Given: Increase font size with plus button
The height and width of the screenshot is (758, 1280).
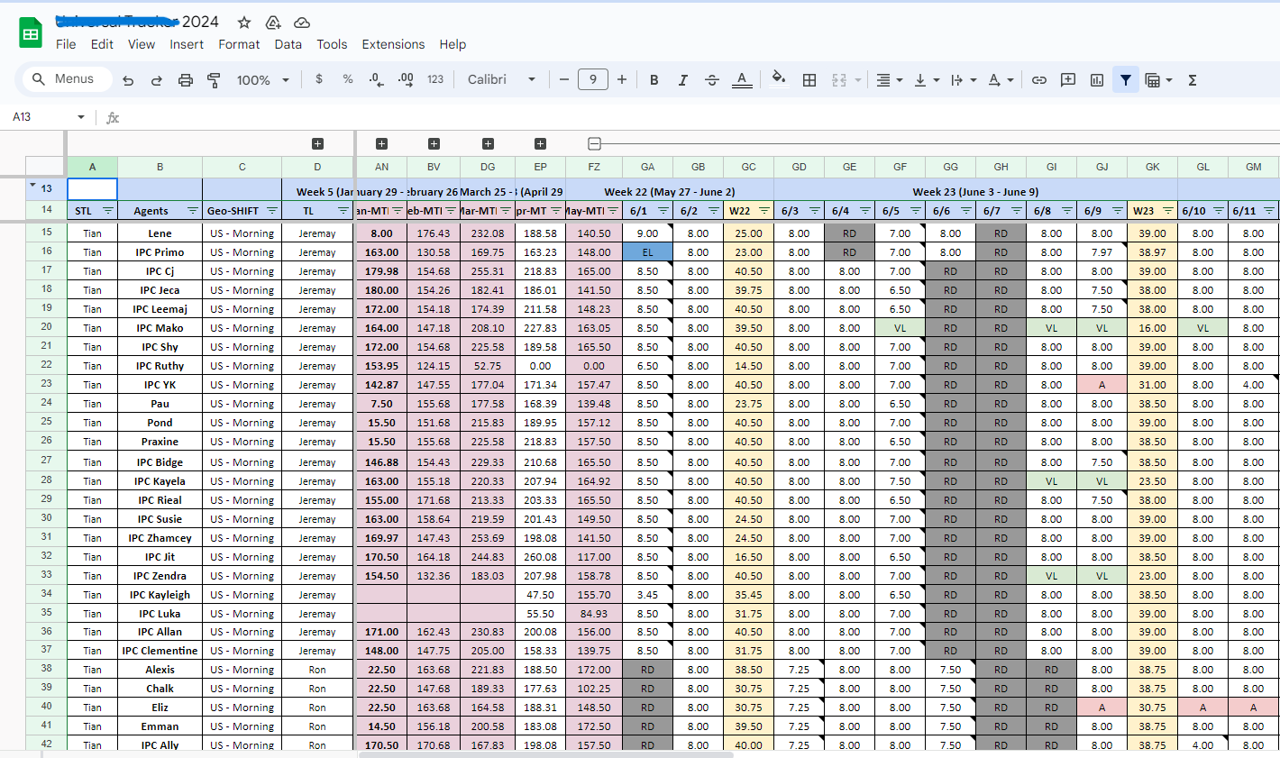Looking at the screenshot, I should (x=622, y=79).
